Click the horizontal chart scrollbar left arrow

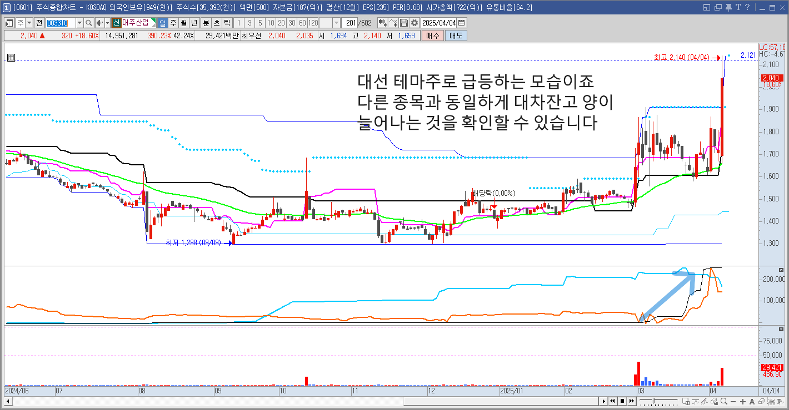[8, 401]
